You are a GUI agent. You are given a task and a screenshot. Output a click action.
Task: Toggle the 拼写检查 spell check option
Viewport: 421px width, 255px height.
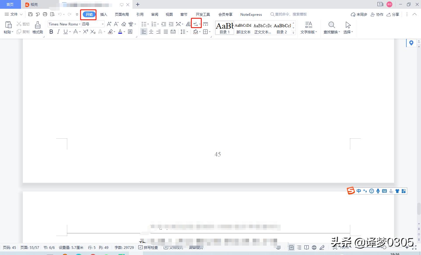pyautogui.click(x=149, y=247)
